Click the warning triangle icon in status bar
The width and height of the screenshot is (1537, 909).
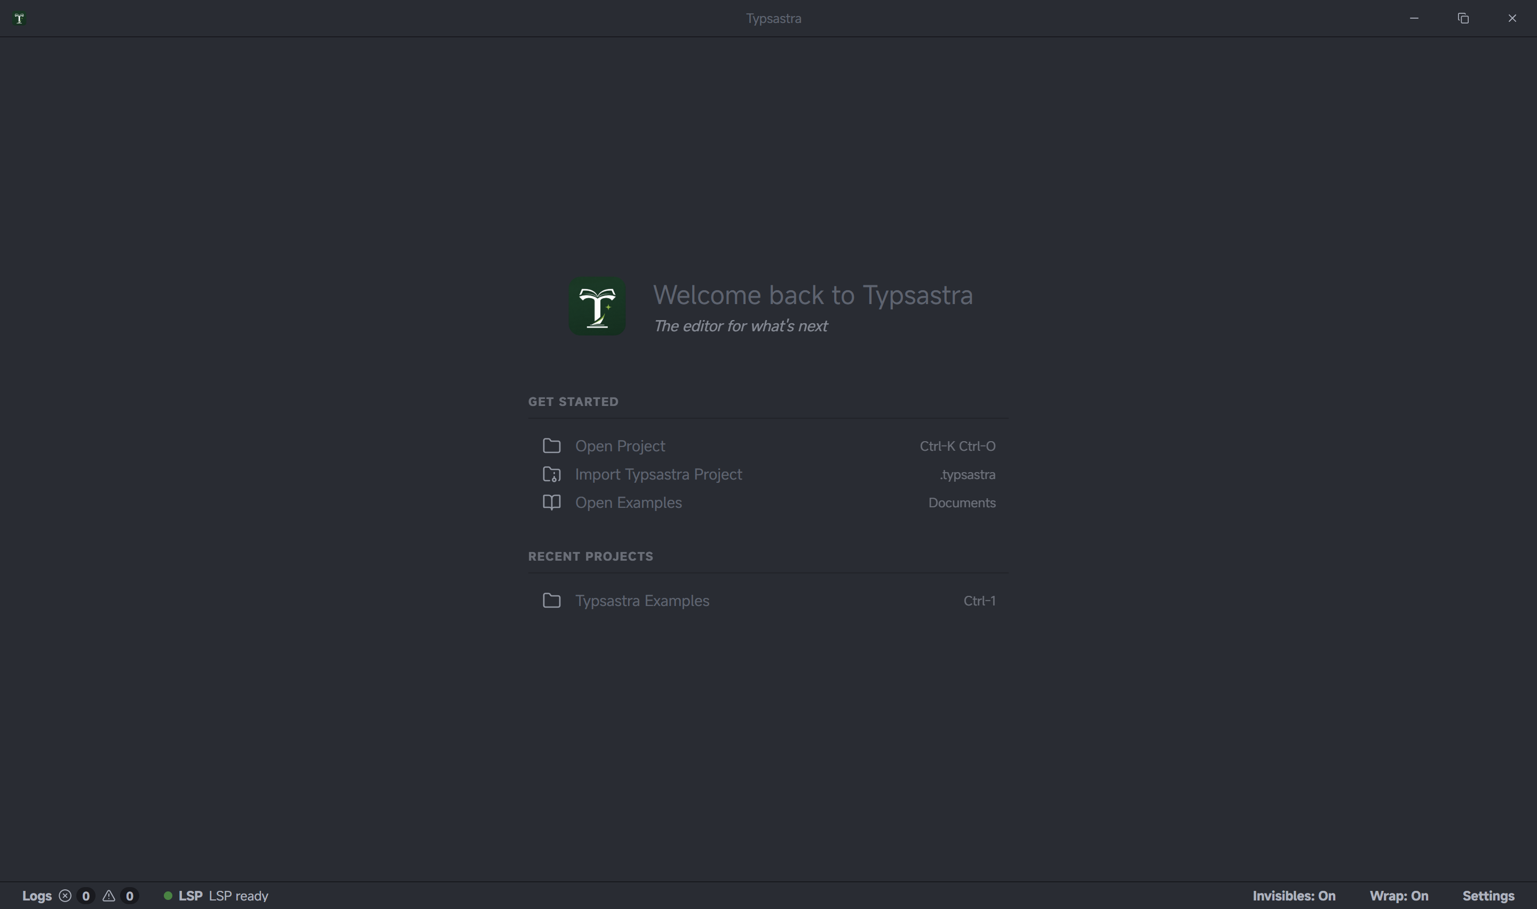(108, 896)
